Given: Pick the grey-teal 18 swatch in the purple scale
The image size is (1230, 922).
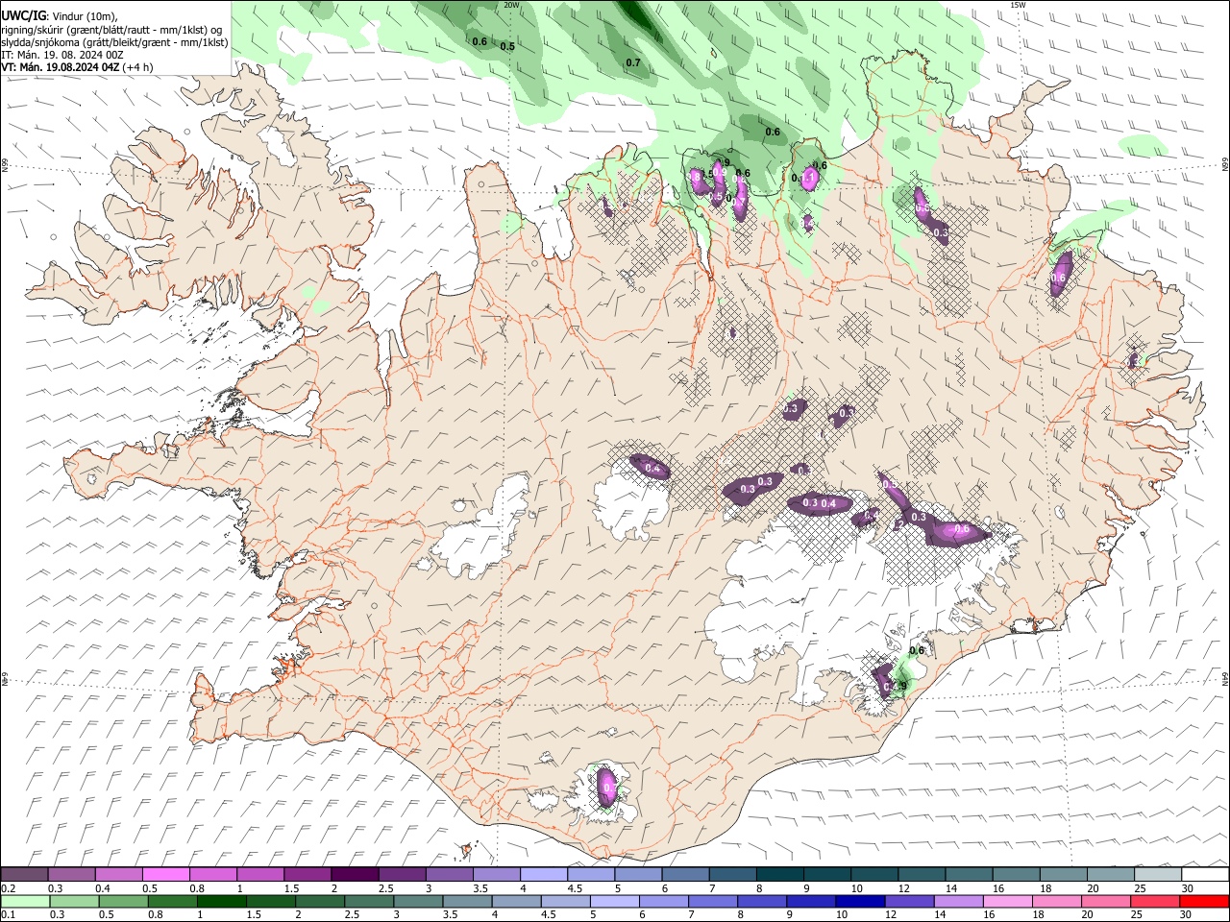Looking at the screenshot, I should [1065, 874].
